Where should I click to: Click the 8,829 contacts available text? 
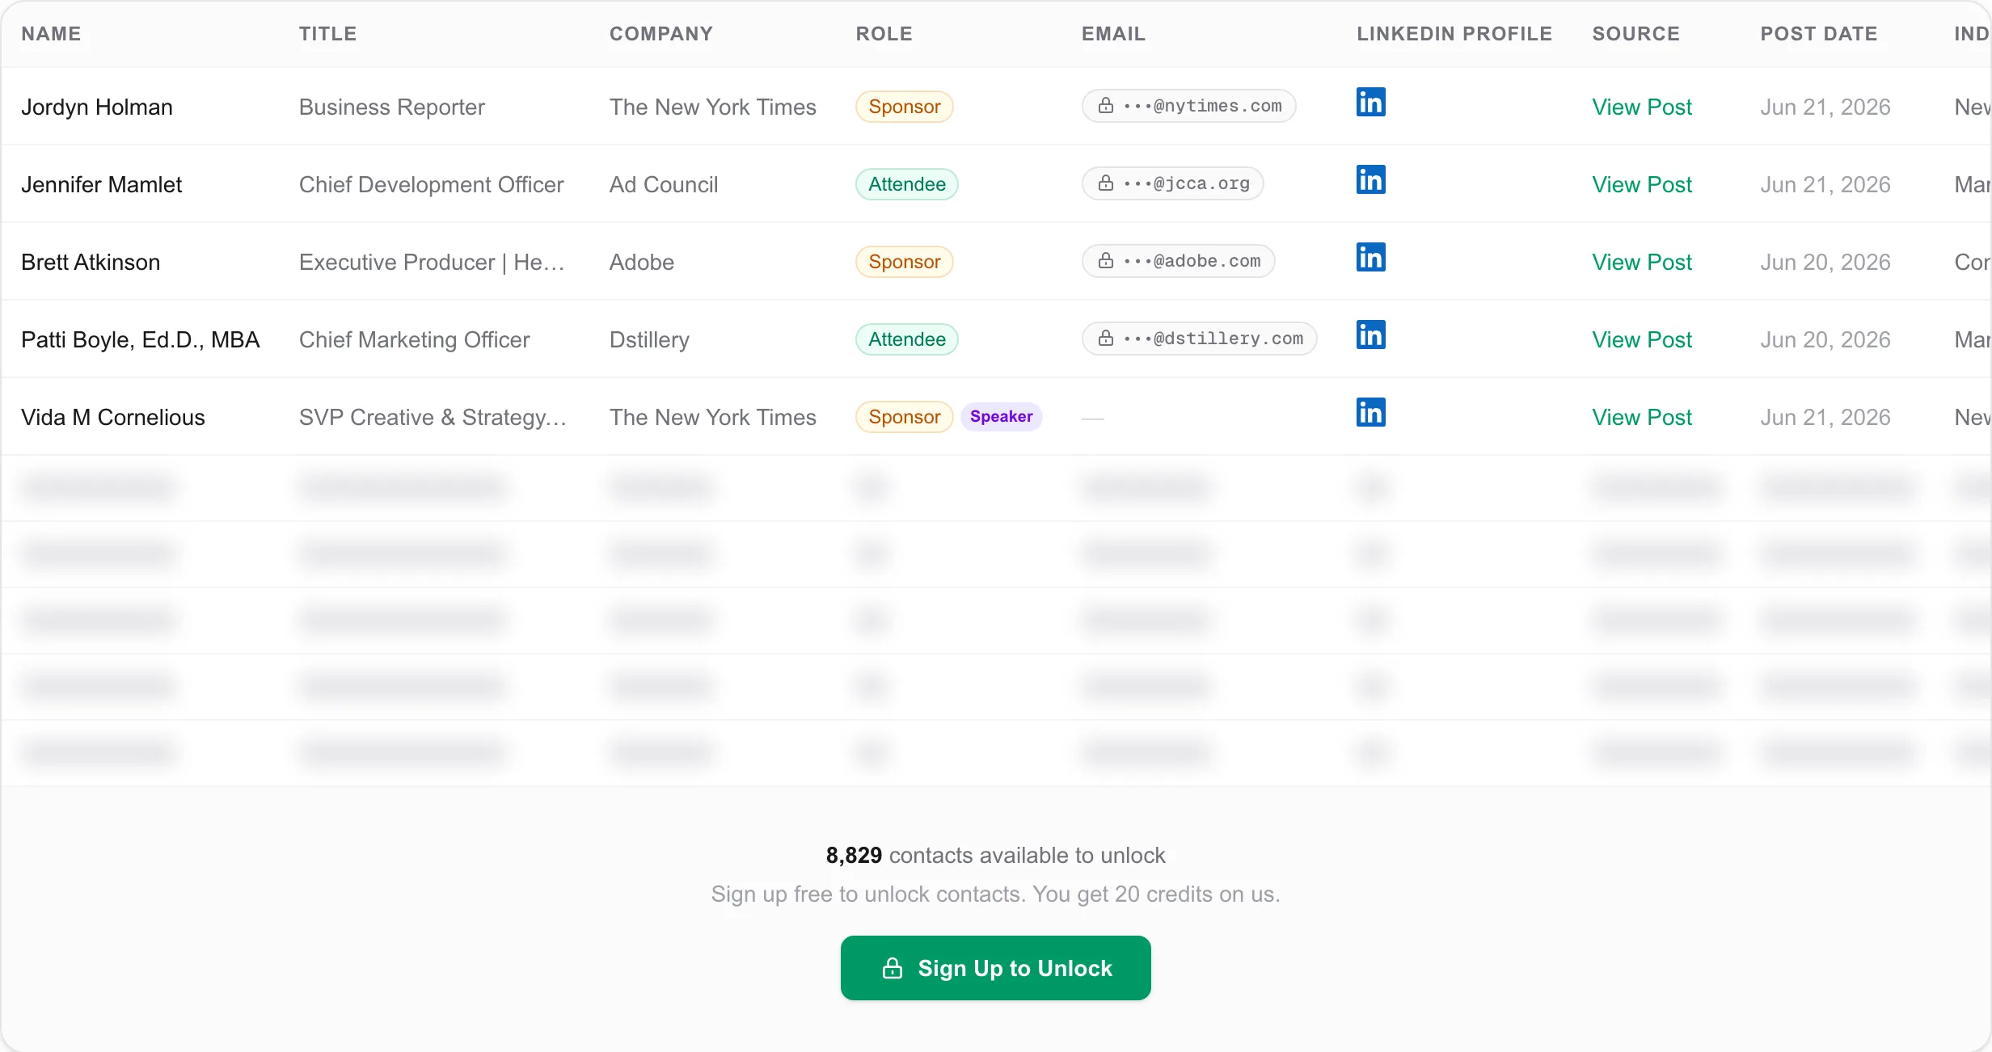(x=995, y=855)
